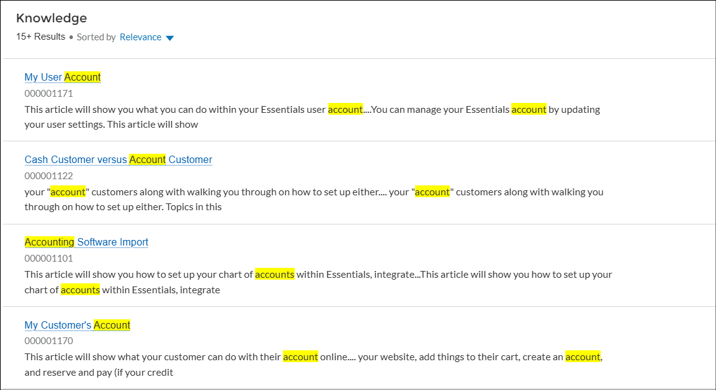The width and height of the screenshot is (716, 390).
Task: Open the Relevance sort dropdown
Action: tap(141, 37)
